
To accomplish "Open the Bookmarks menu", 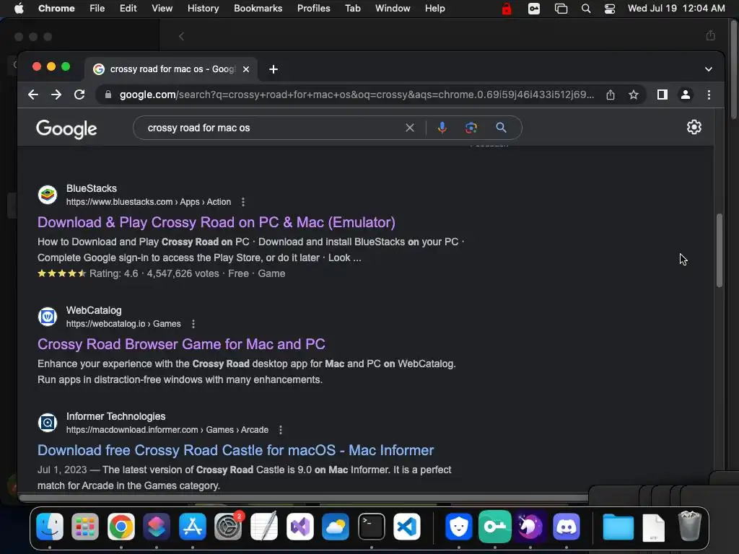I will point(258,9).
